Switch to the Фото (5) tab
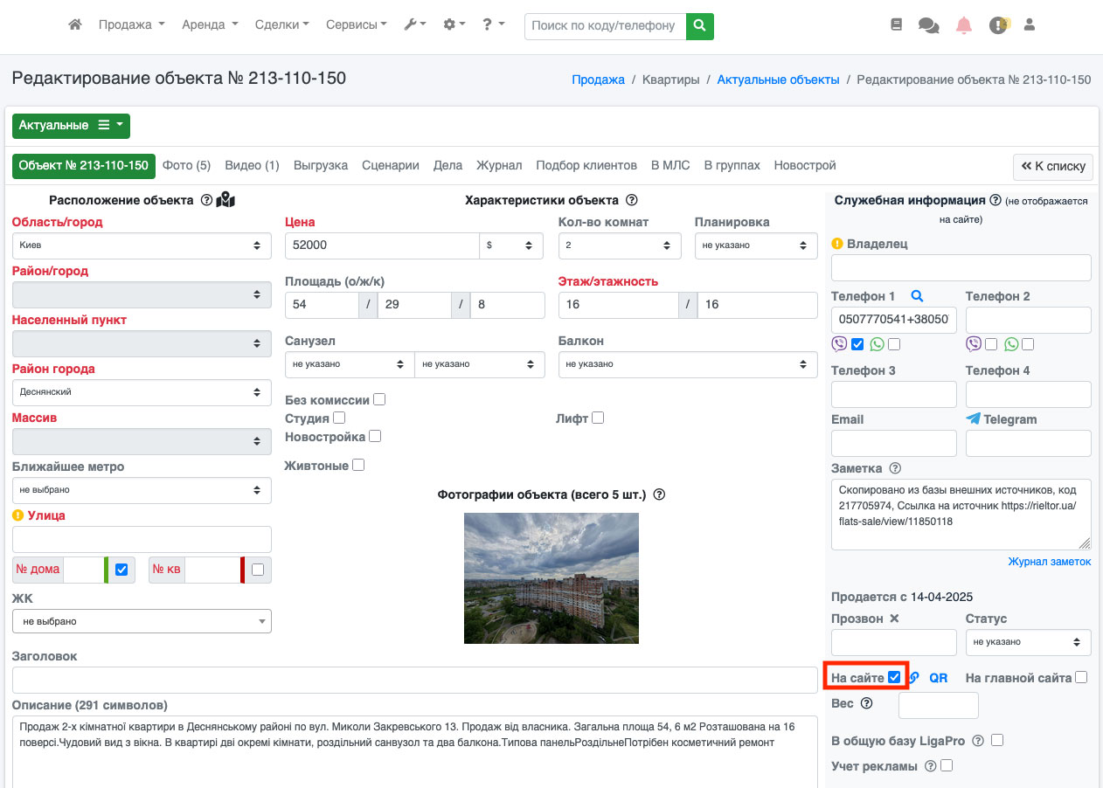Screen dimensions: 1103x788 [186, 165]
